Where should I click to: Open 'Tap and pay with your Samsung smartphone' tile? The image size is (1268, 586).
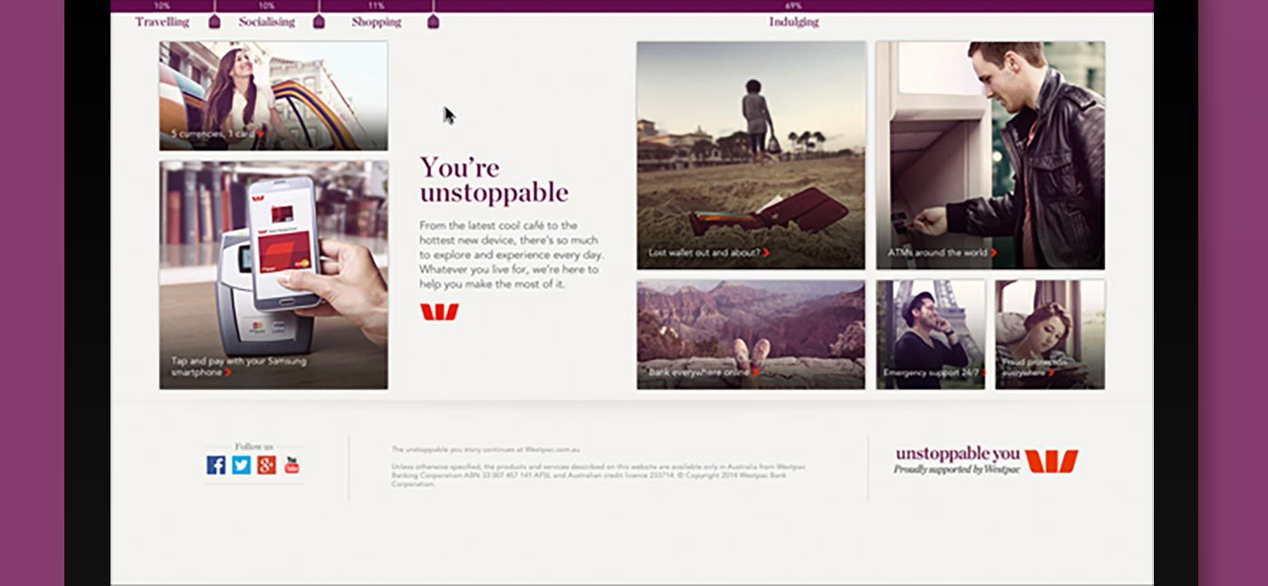(x=274, y=275)
